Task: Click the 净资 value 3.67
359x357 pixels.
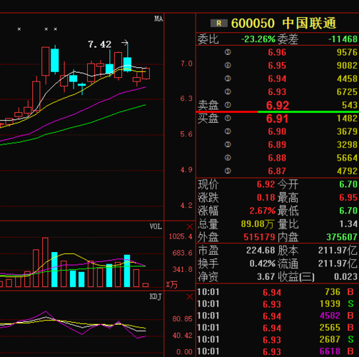Action: click(266, 277)
